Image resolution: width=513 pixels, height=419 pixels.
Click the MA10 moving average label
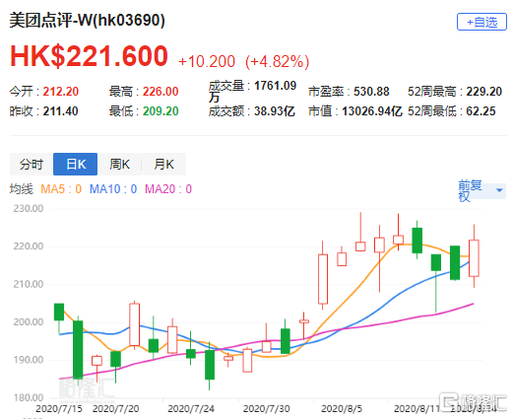tap(113, 189)
